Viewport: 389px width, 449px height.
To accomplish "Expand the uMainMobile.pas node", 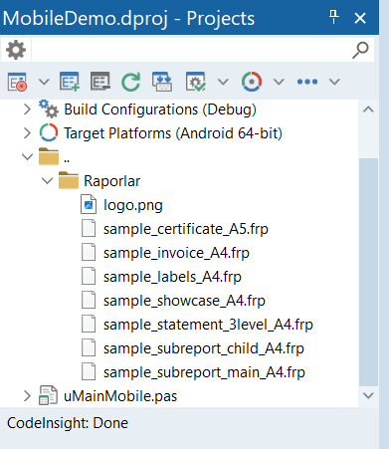I will (27, 396).
